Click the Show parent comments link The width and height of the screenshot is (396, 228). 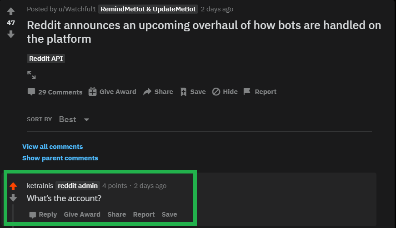click(x=60, y=158)
